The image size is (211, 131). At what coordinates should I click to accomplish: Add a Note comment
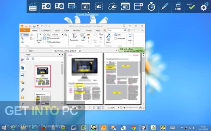(x=83, y=37)
